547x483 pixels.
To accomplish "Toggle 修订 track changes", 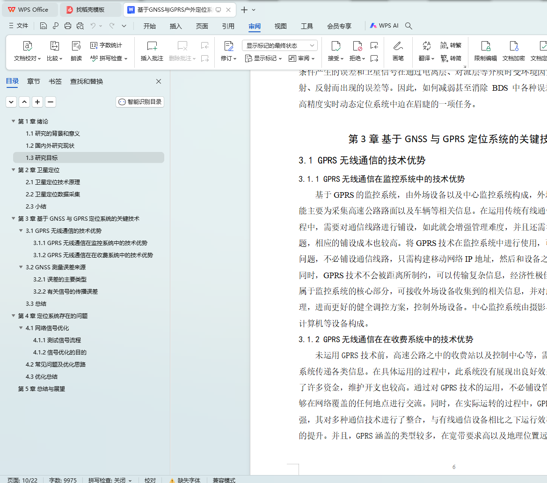I will click(x=228, y=51).
